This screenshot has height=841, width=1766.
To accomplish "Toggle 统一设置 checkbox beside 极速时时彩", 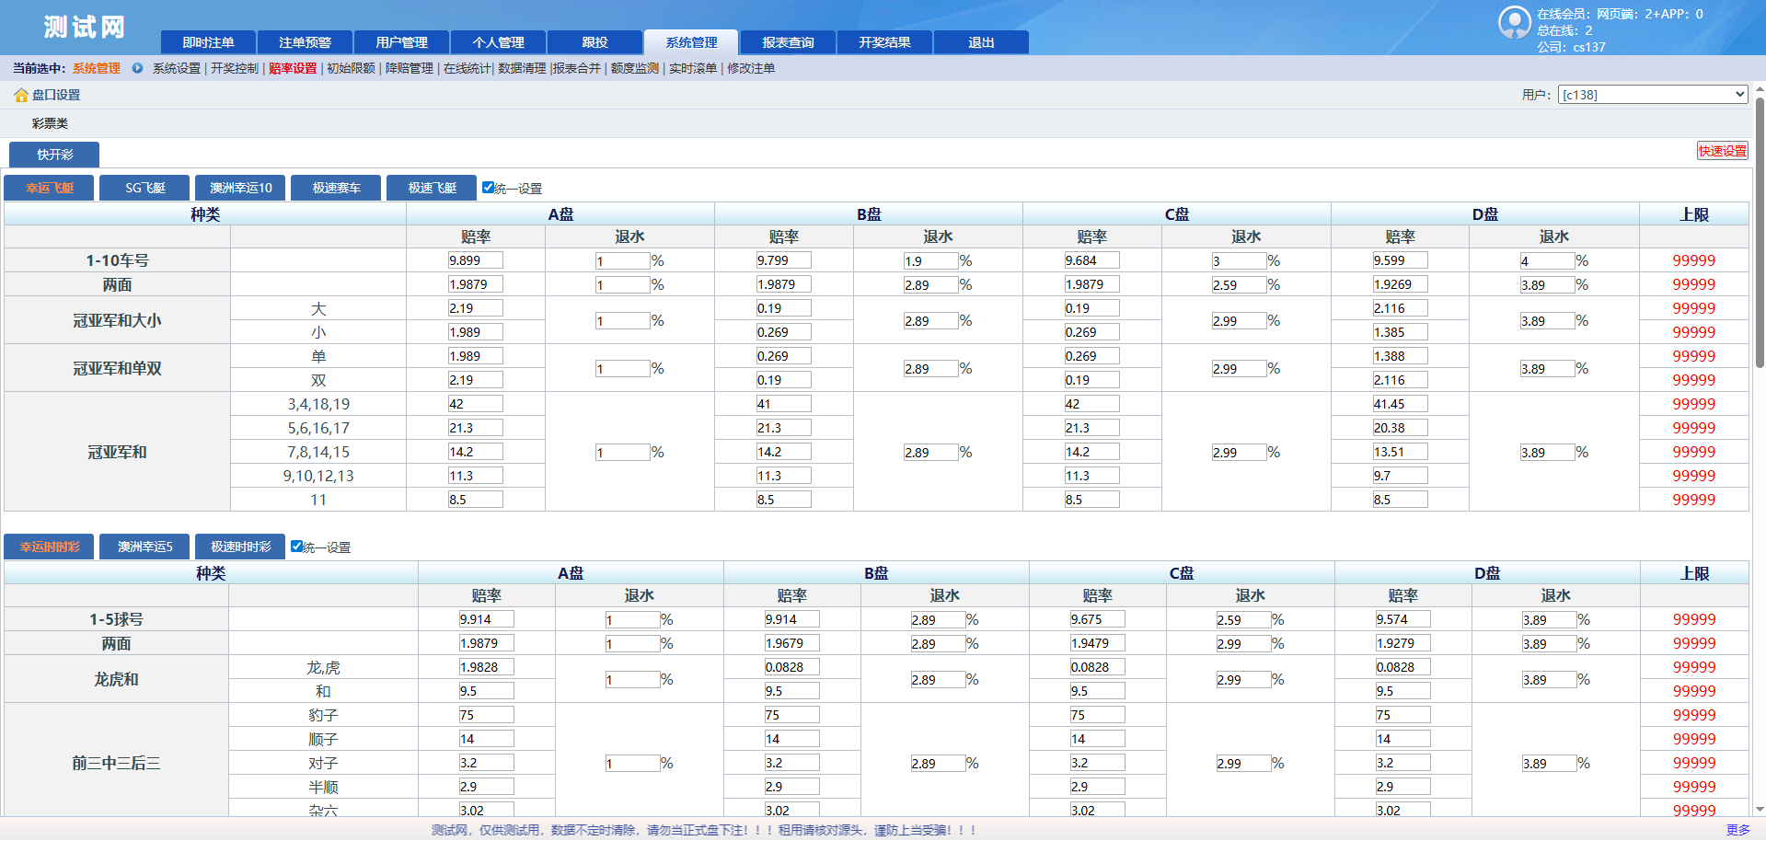I will pyautogui.click(x=296, y=547).
